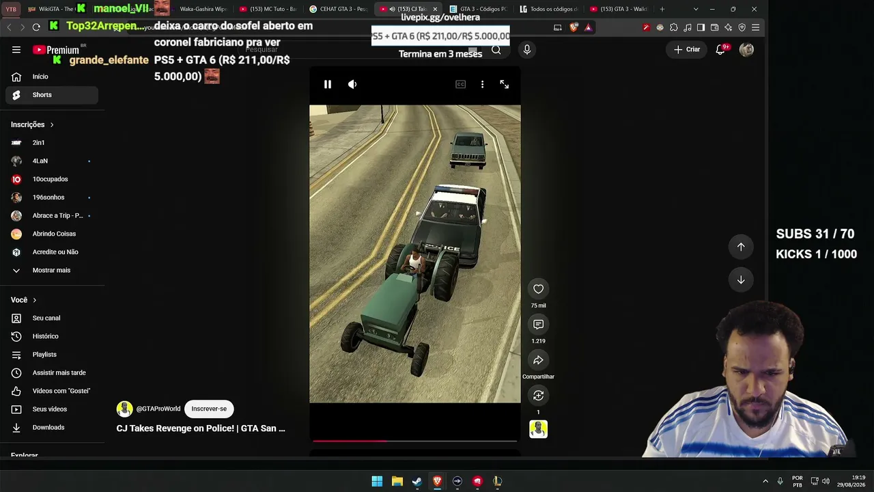
Task: Open the YouTube notifications bell
Action: (721, 50)
